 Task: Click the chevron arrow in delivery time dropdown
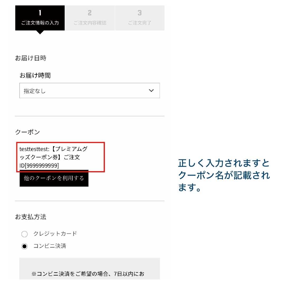tap(151, 91)
